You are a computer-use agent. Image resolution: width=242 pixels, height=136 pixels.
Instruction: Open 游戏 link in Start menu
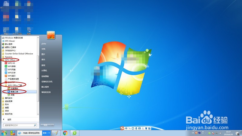pyautogui.click(x=43, y=65)
